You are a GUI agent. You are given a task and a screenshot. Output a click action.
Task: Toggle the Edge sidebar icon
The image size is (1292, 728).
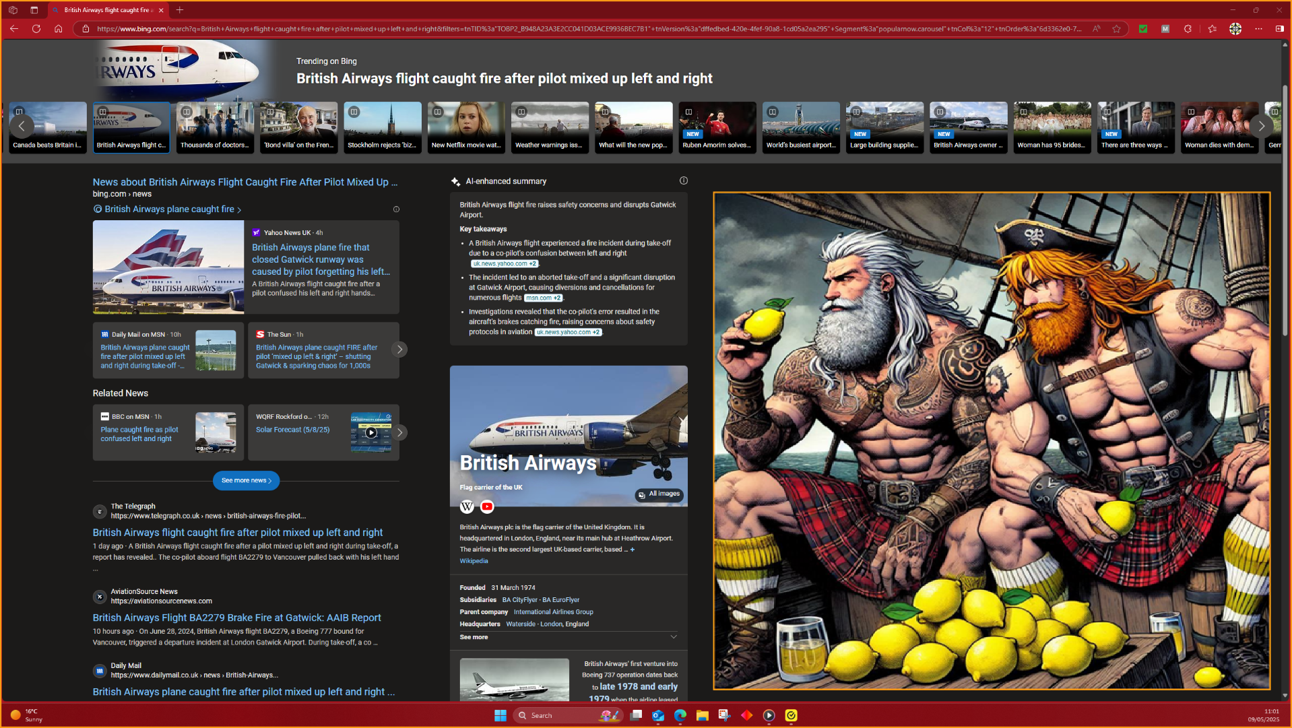pyautogui.click(x=1279, y=28)
